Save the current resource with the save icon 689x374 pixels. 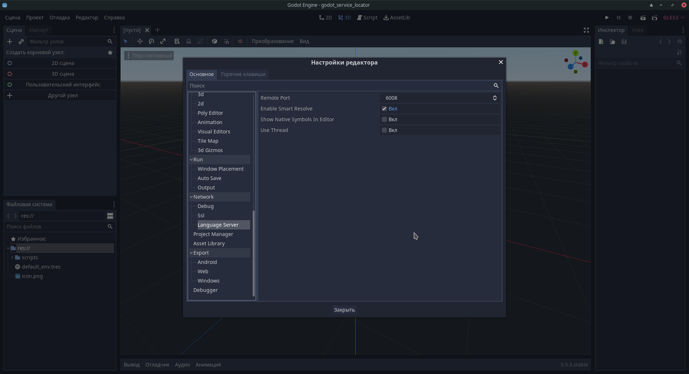click(624, 42)
